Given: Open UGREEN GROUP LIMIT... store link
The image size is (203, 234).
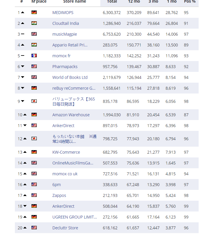Looking at the screenshot, I should pos(75,217).
